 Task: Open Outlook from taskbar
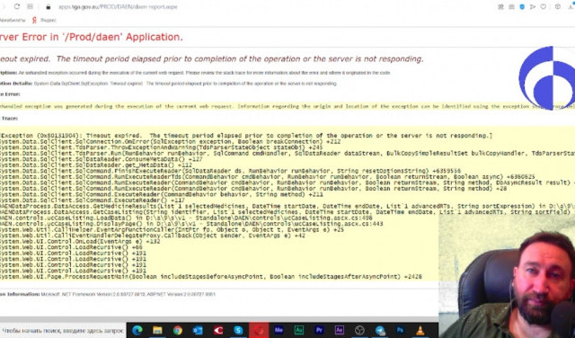pyautogui.click(x=198, y=330)
